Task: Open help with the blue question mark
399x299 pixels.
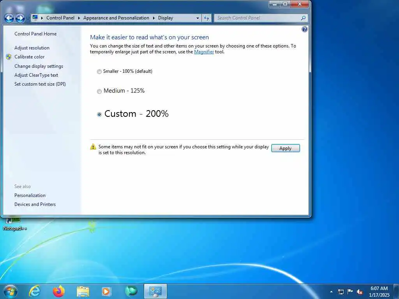Action: 305,29
